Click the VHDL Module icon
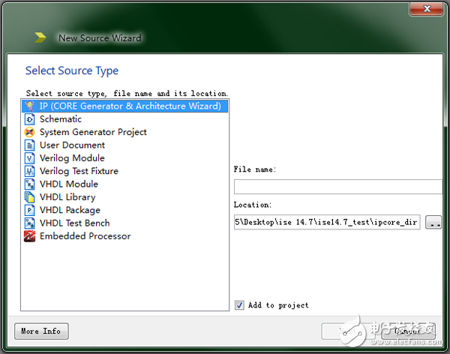This screenshot has height=354, width=450. [x=30, y=184]
